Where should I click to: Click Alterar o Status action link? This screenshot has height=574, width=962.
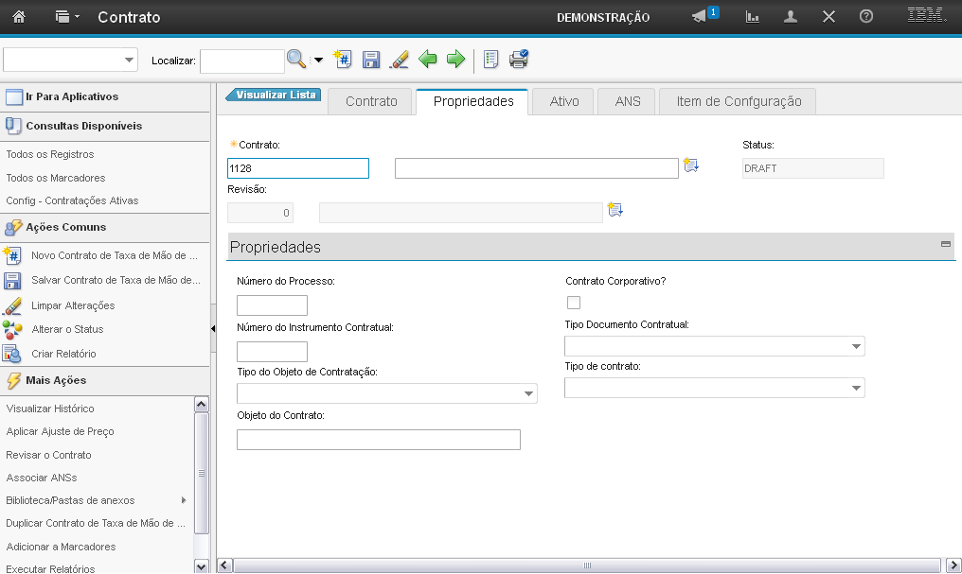tap(67, 329)
